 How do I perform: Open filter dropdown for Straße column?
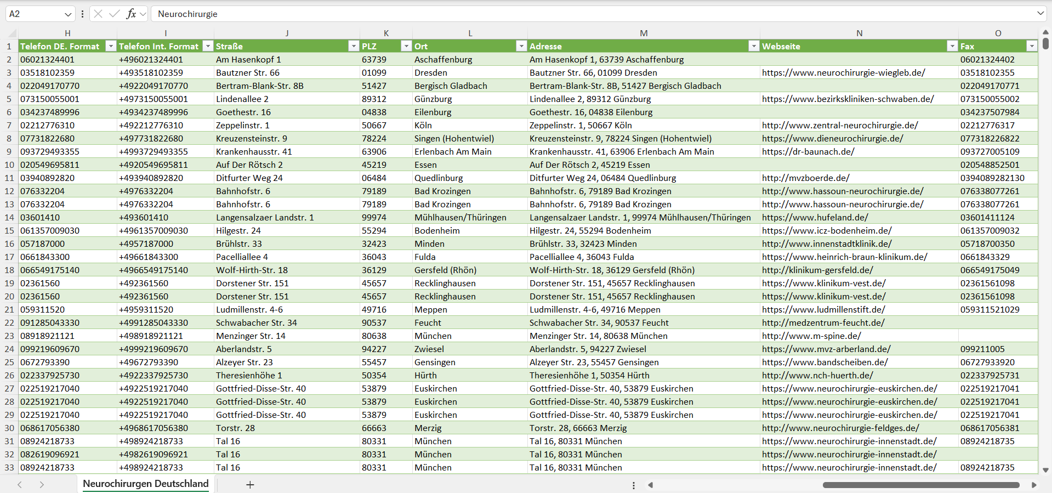[x=353, y=46]
